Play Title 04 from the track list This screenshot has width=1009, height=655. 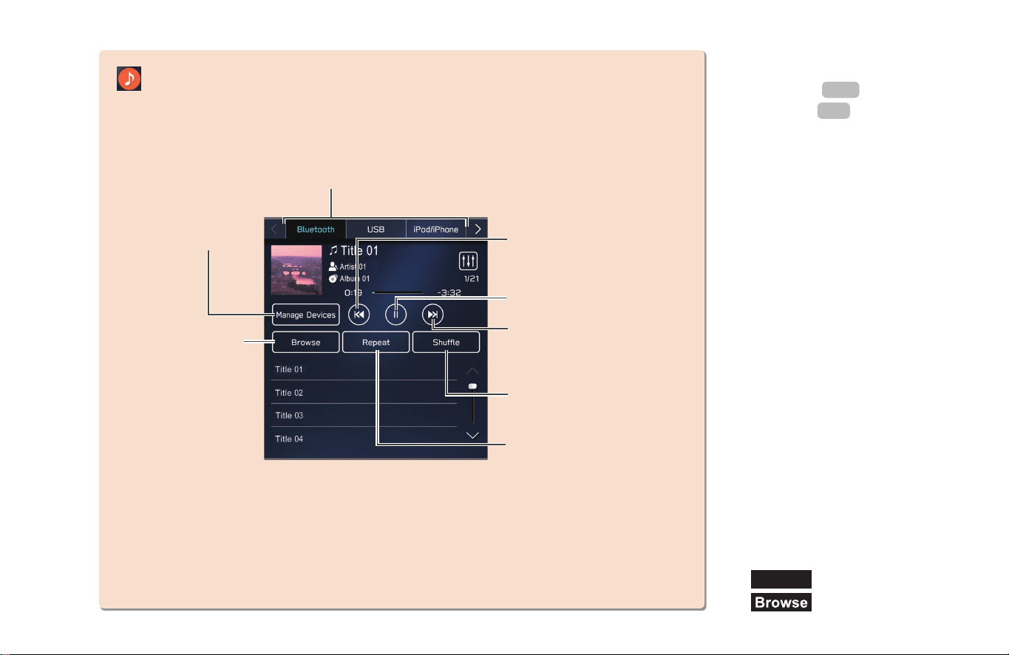[364, 439]
